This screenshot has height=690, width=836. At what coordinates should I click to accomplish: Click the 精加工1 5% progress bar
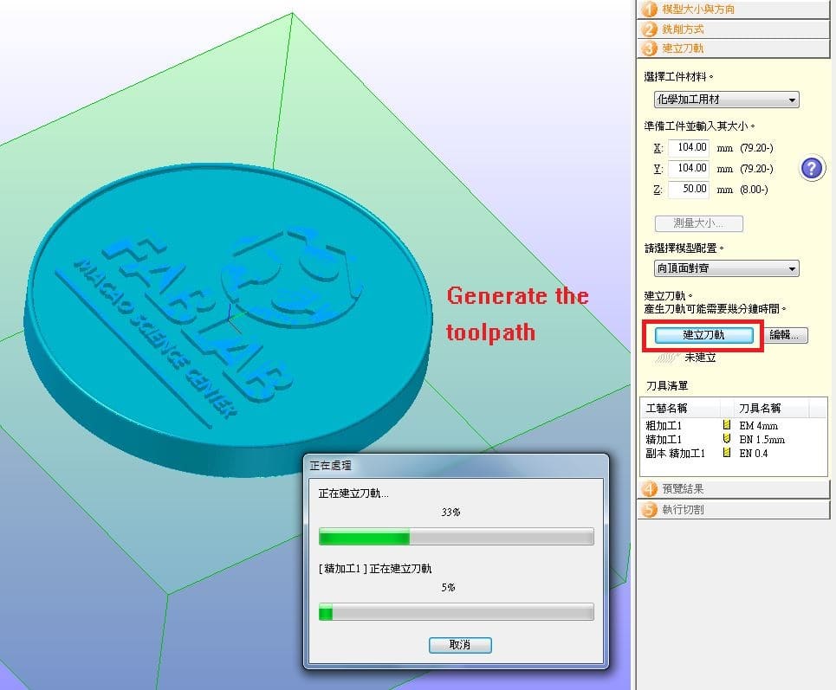pyautogui.click(x=457, y=612)
